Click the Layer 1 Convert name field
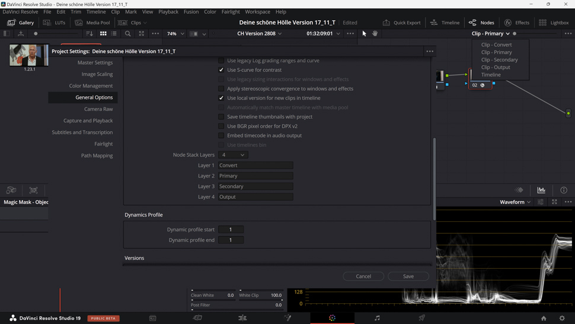Viewport: 575px width, 324px height. click(255, 166)
